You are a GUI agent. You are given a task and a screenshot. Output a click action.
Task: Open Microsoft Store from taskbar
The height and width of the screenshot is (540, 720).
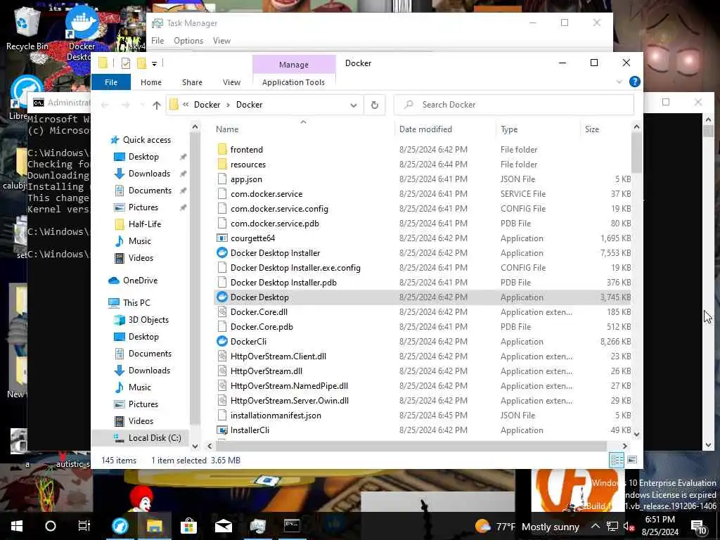(188, 526)
